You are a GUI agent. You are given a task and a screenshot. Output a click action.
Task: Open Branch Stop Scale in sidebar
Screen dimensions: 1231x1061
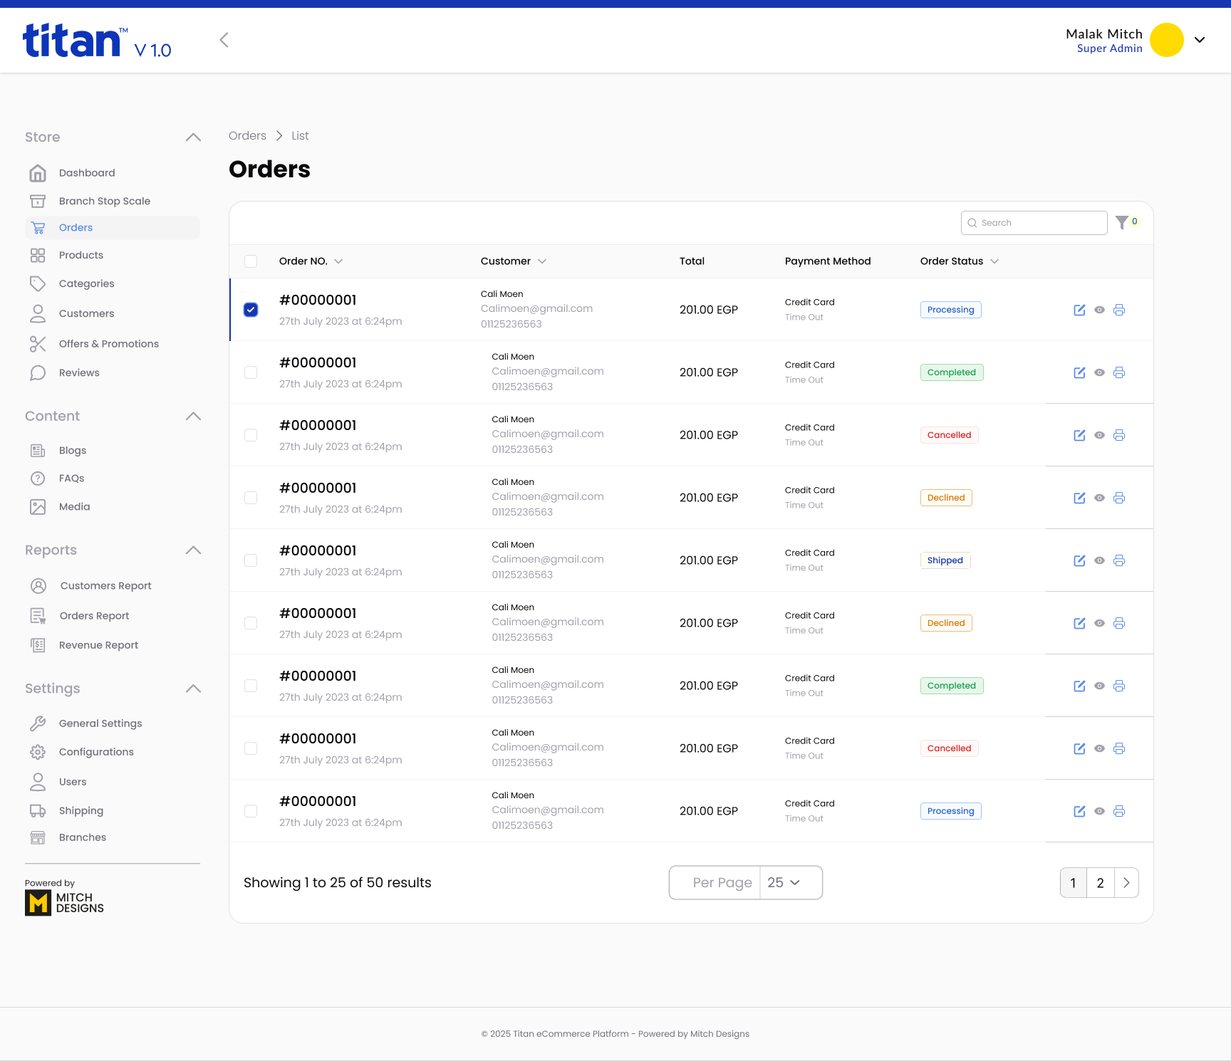click(105, 202)
